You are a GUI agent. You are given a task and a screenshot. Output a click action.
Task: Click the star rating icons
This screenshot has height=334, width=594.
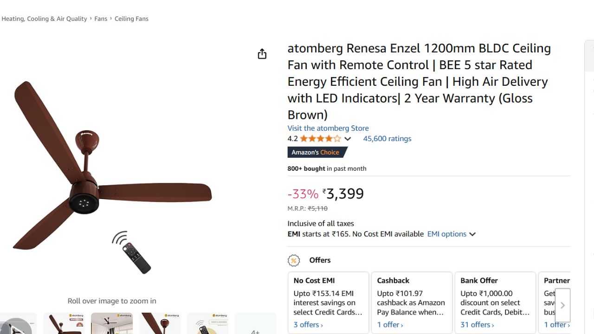[320, 139]
